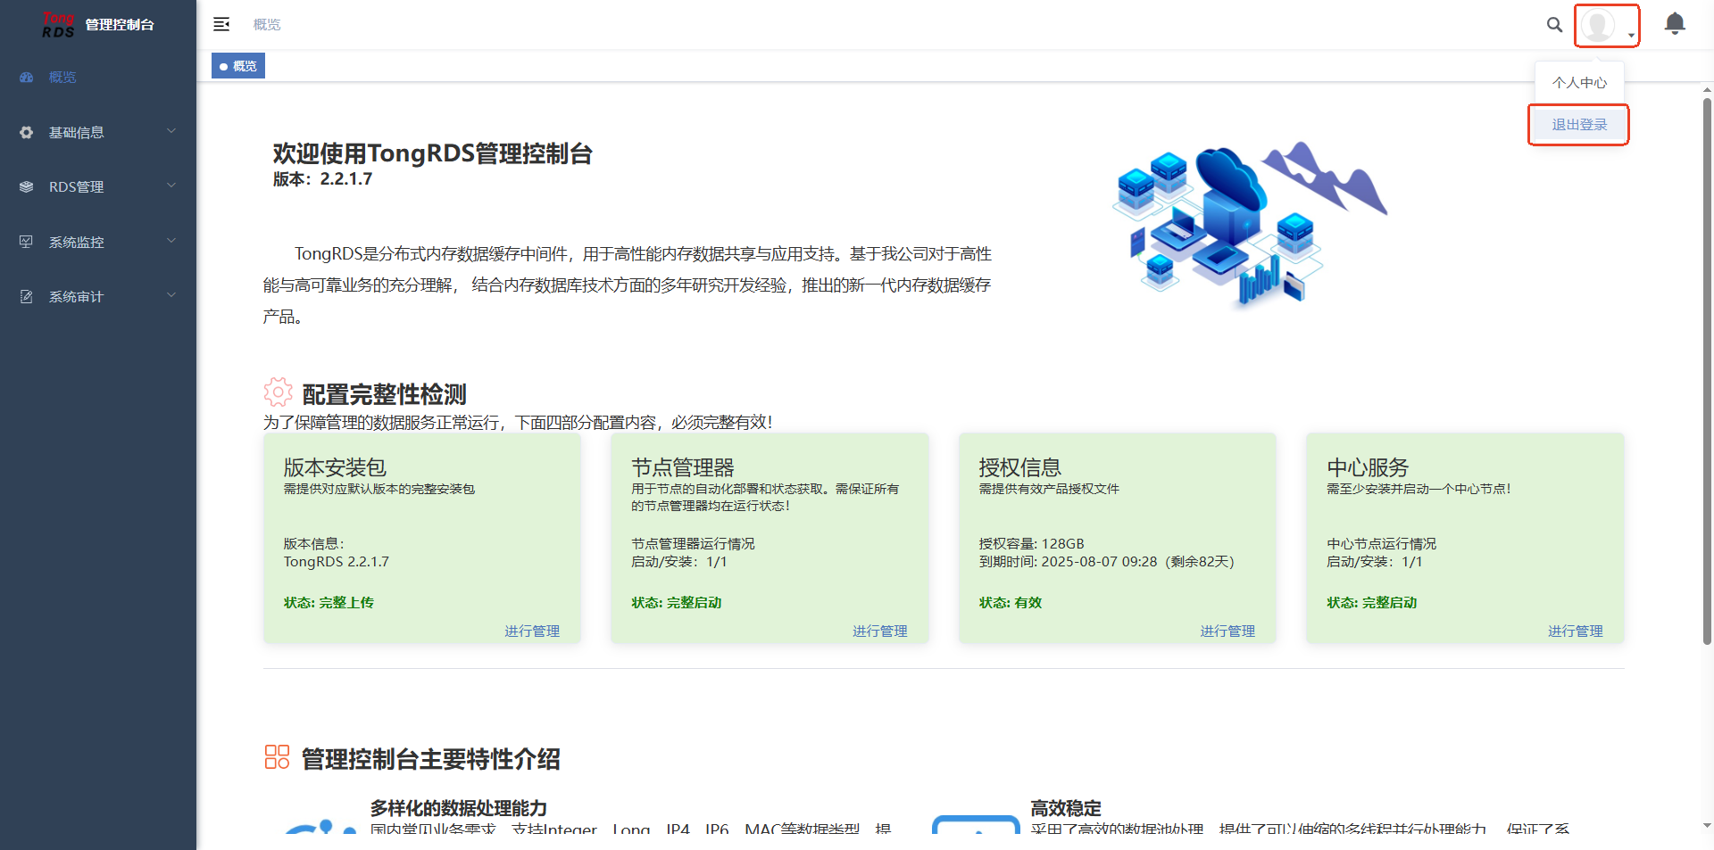The width and height of the screenshot is (1714, 850).
Task: Click the 授权信息 card title
Action: [x=1019, y=467]
